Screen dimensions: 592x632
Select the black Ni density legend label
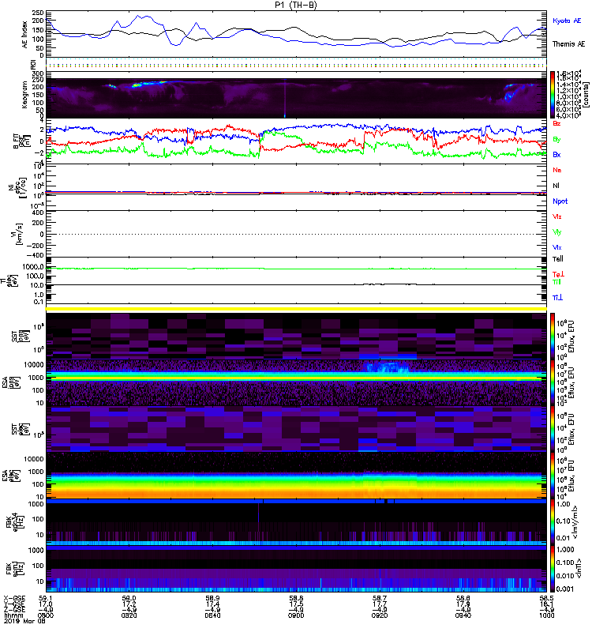[556, 186]
